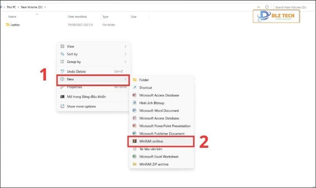Click the WinRAR ZIP archive icon
Screen dimensions: 316x188
tap(134, 164)
